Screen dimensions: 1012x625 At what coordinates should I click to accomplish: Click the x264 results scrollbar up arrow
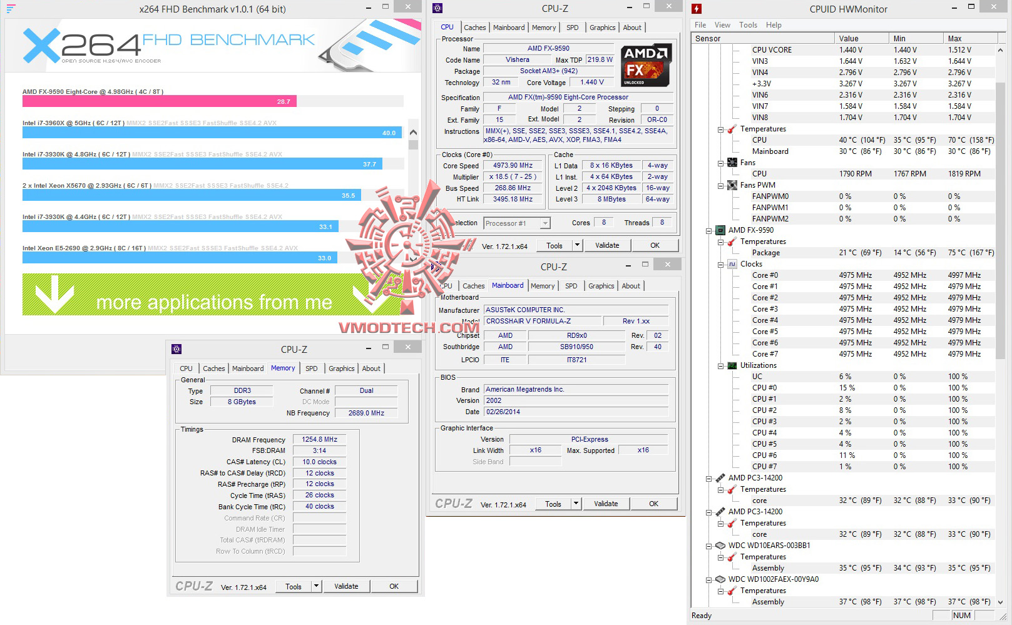point(413,133)
